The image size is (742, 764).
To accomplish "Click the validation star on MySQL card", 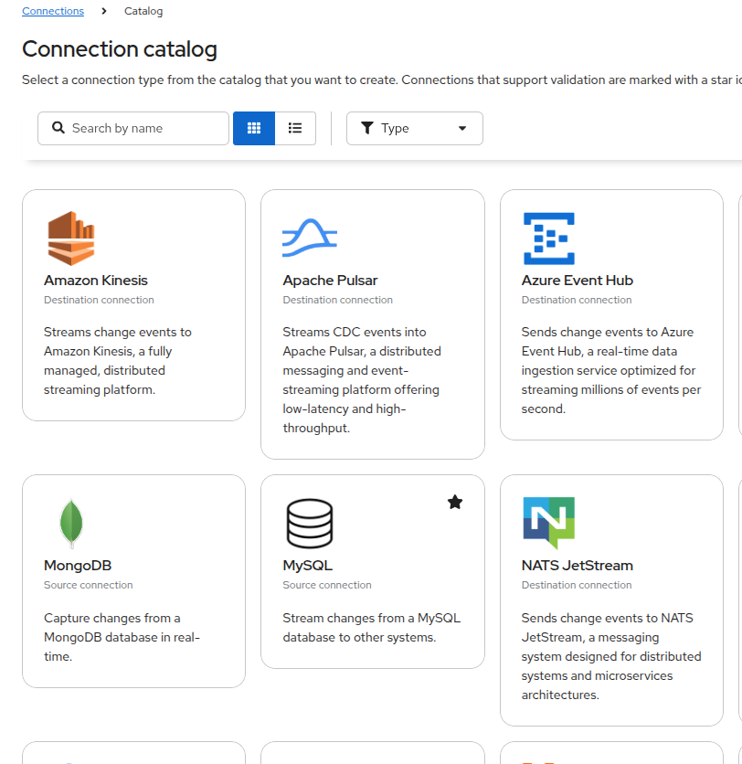I will (455, 502).
